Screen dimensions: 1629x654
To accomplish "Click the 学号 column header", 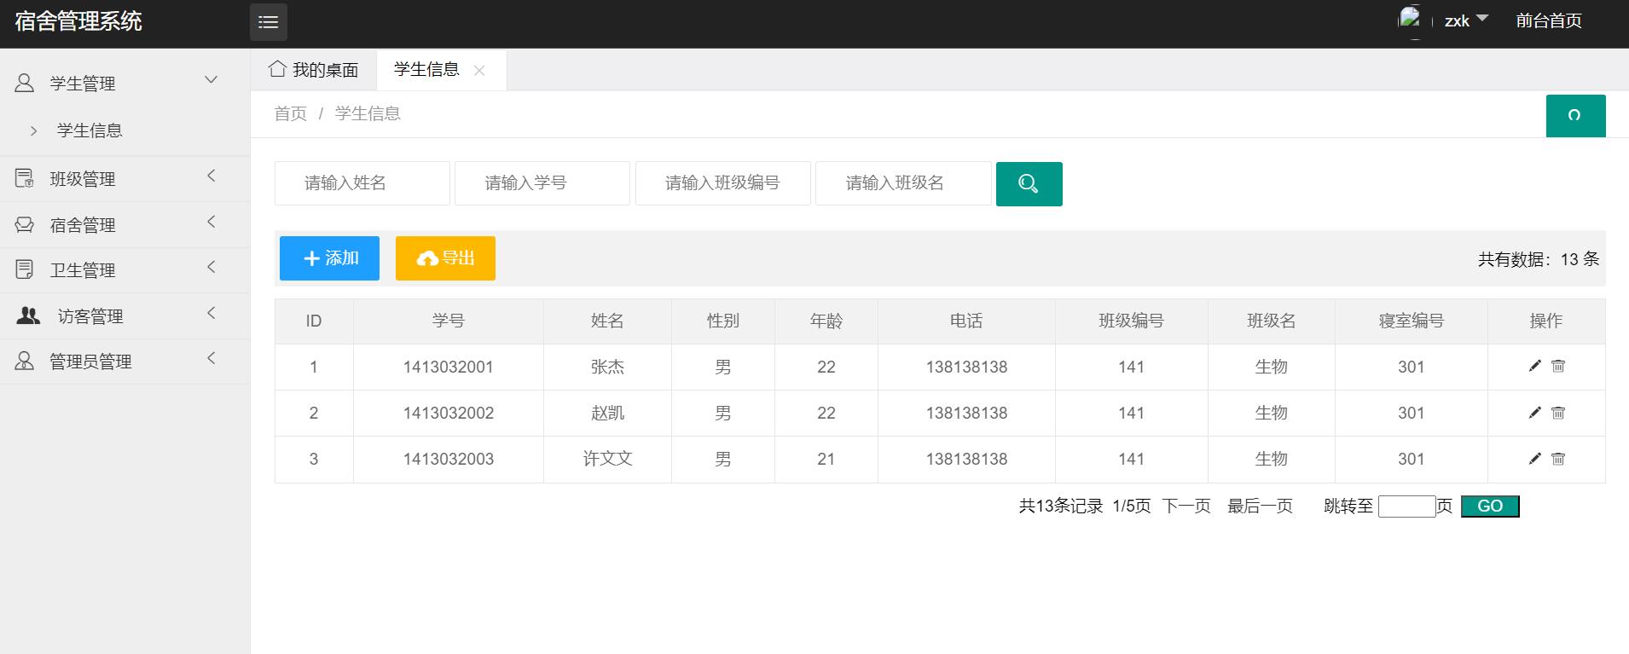I will coord(449,321).
